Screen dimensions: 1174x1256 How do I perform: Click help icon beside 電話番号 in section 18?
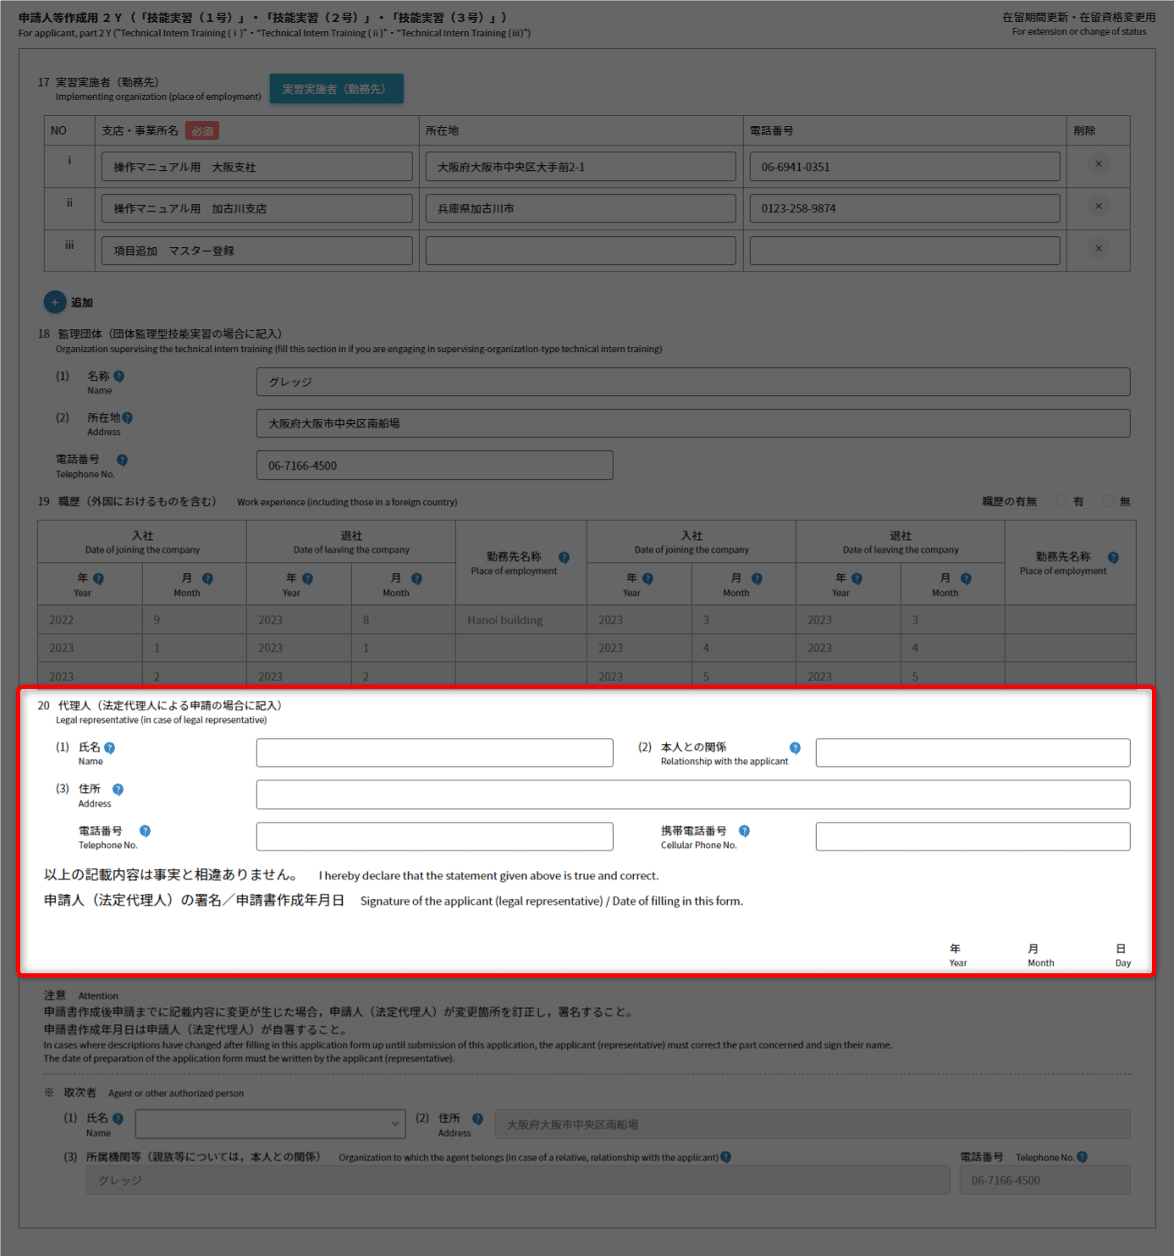[x=122, y=460]
